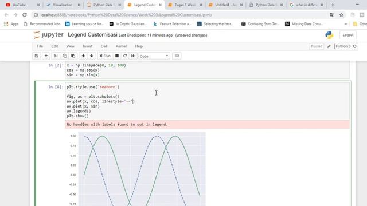Open the Cell menu
Screen dimensions: 367x206
(x=104, y=46)
